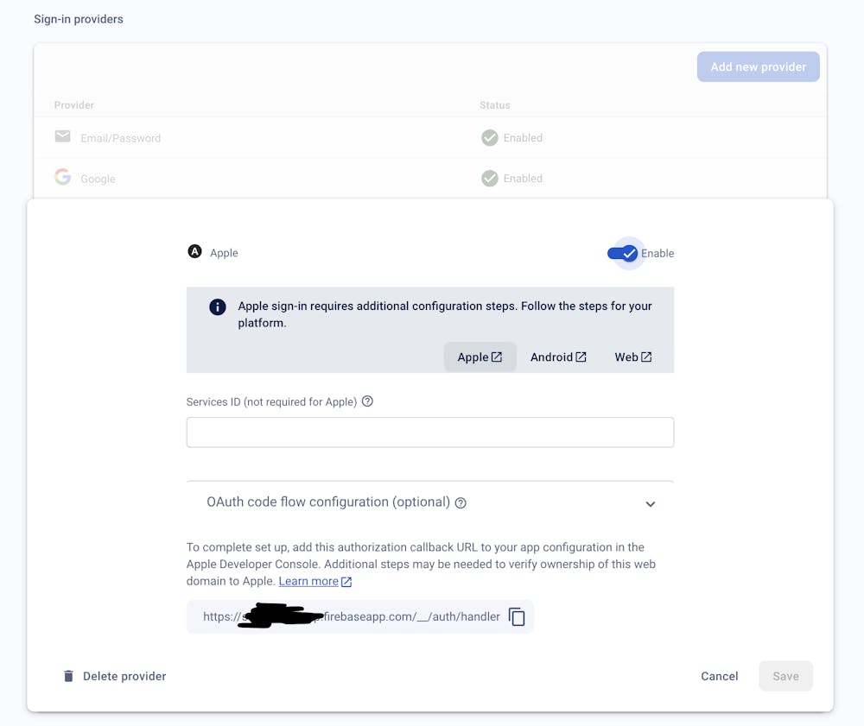Open Android platform setup instructions
Image resolution: width=864 pixels, height=726 pixels.
(x=557, y=357)
